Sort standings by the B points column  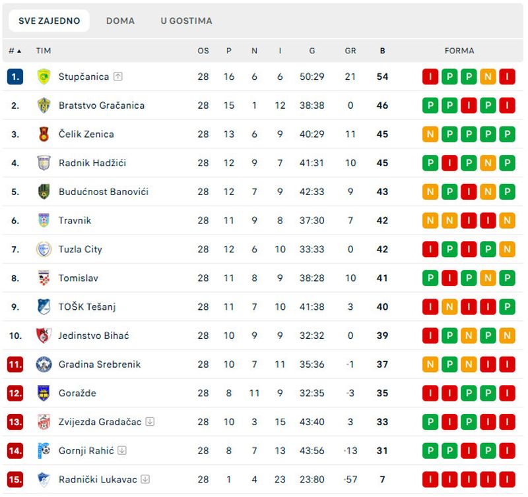click(382, 51)
